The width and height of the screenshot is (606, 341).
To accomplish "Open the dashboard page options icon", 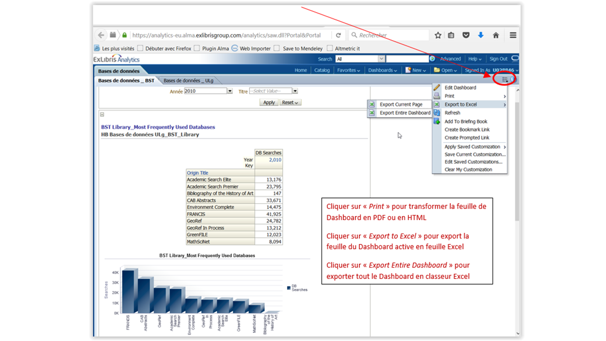I will [505, 79].
